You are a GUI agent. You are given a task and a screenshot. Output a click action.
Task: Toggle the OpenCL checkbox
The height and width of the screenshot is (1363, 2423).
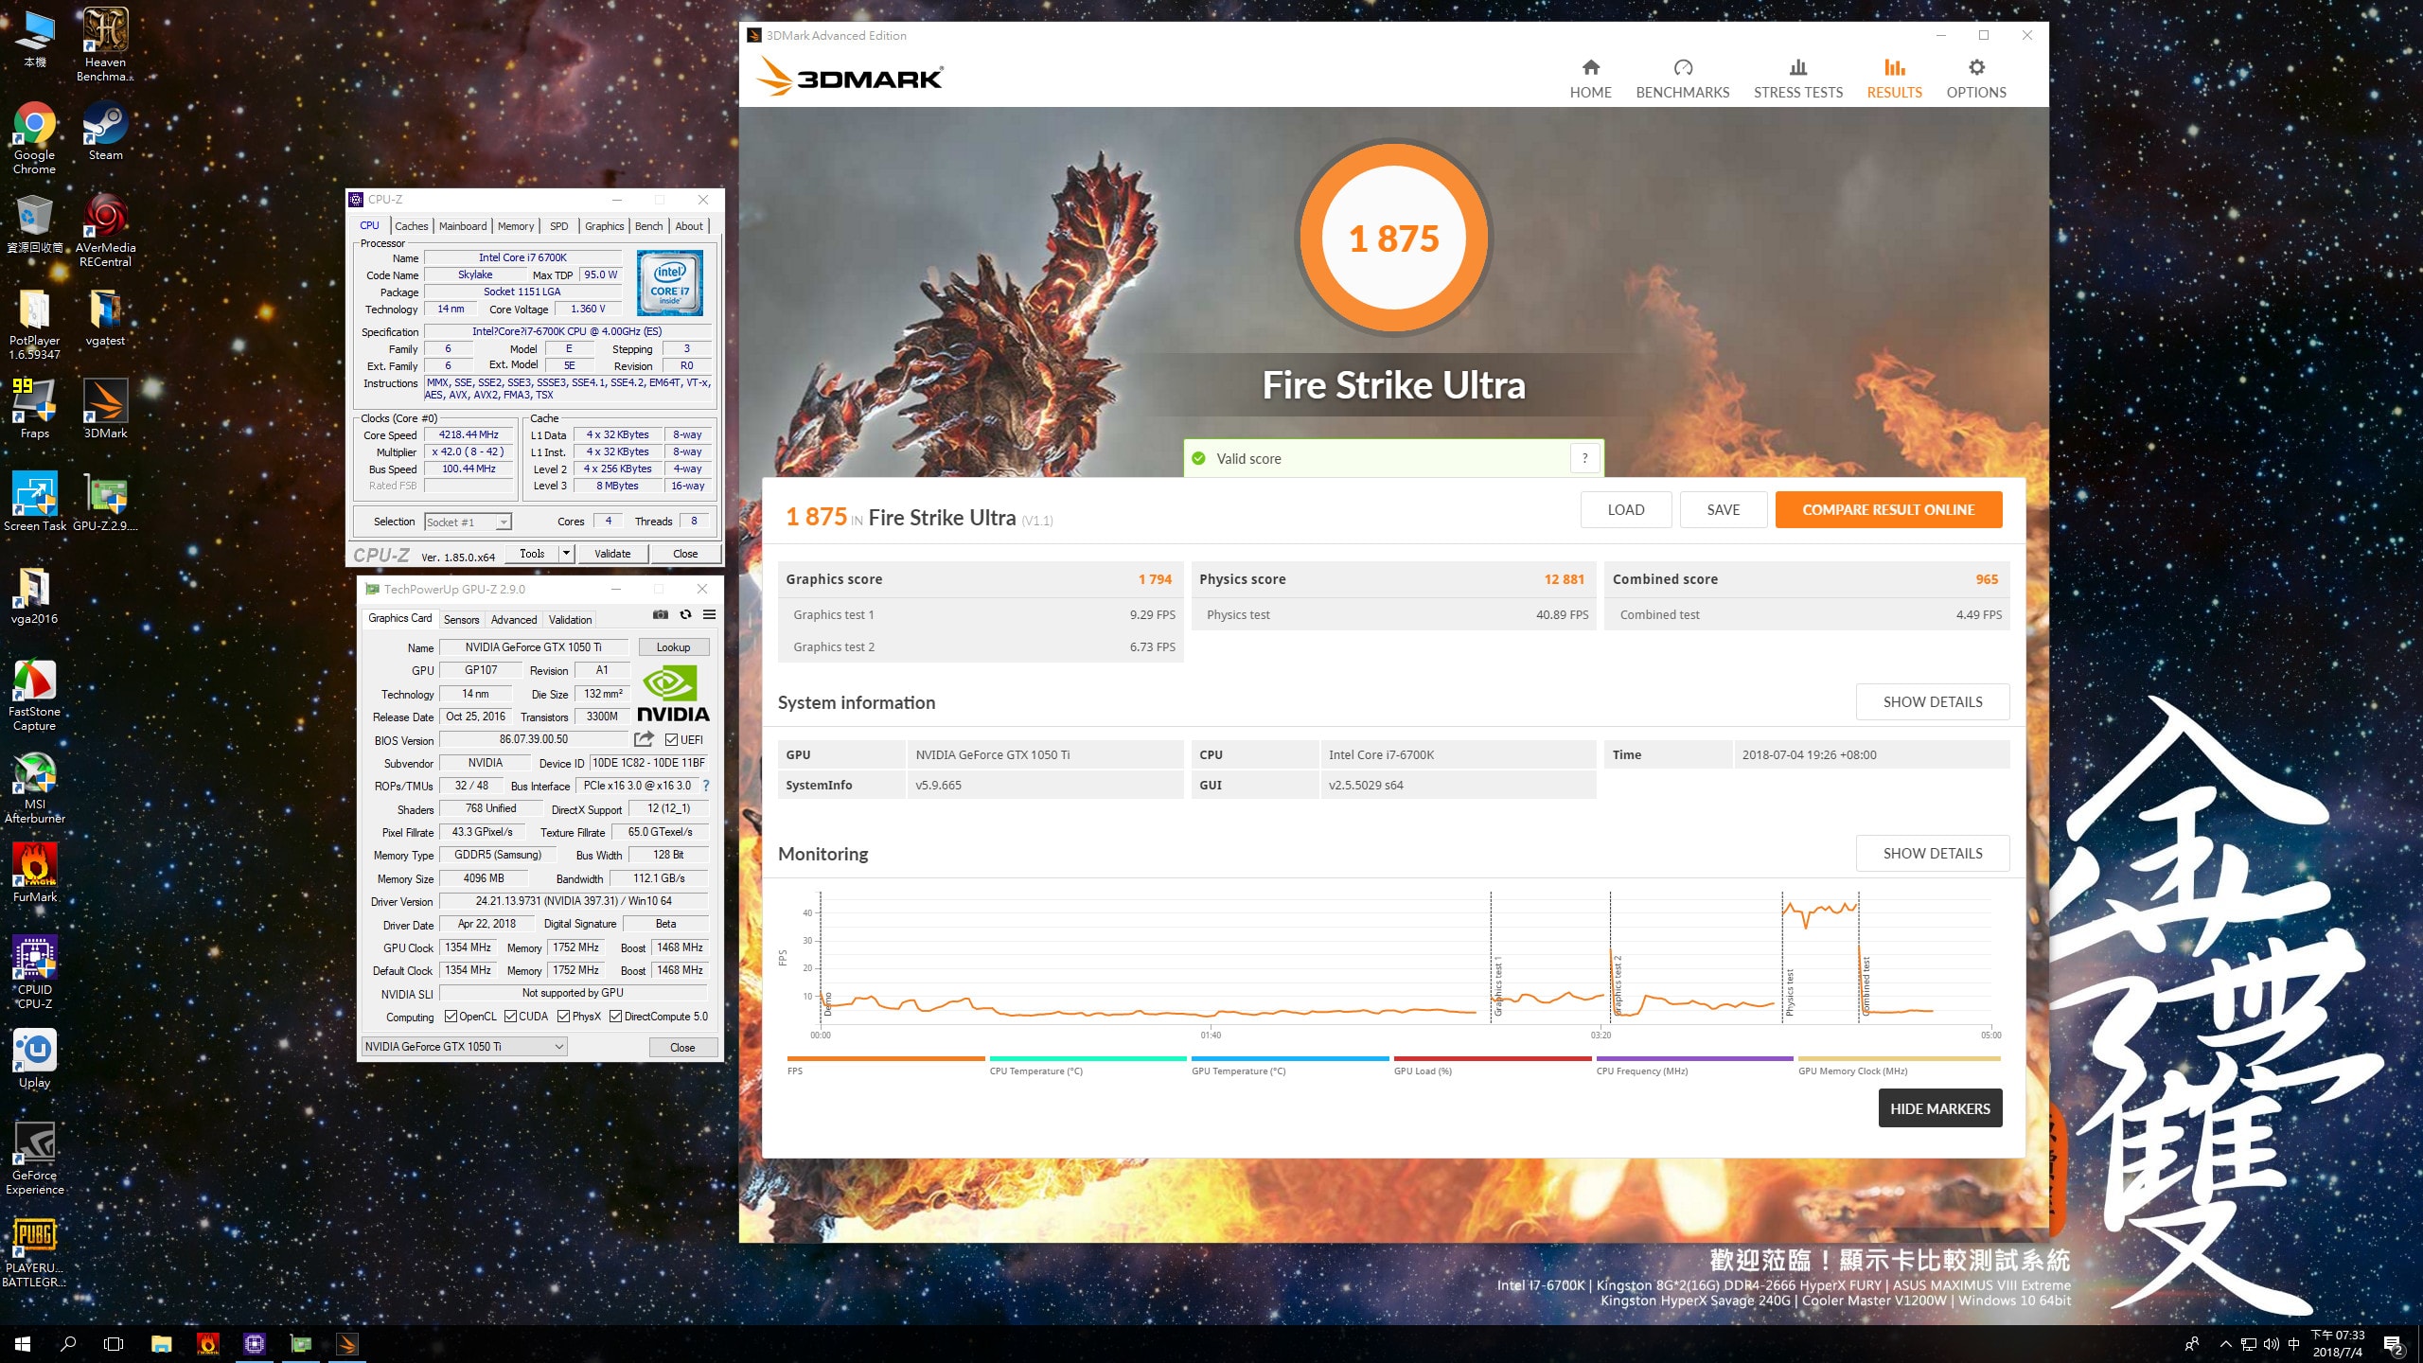pos(451,1017)
